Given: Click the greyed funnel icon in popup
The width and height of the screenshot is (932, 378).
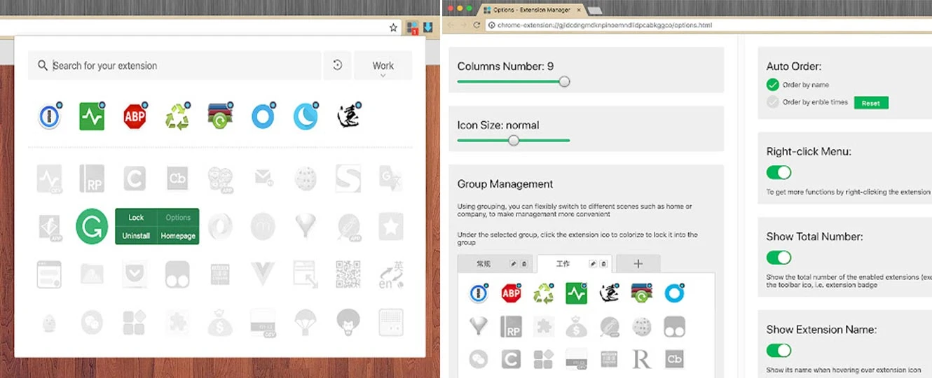Looking at the screenshot, I should 306,226.
